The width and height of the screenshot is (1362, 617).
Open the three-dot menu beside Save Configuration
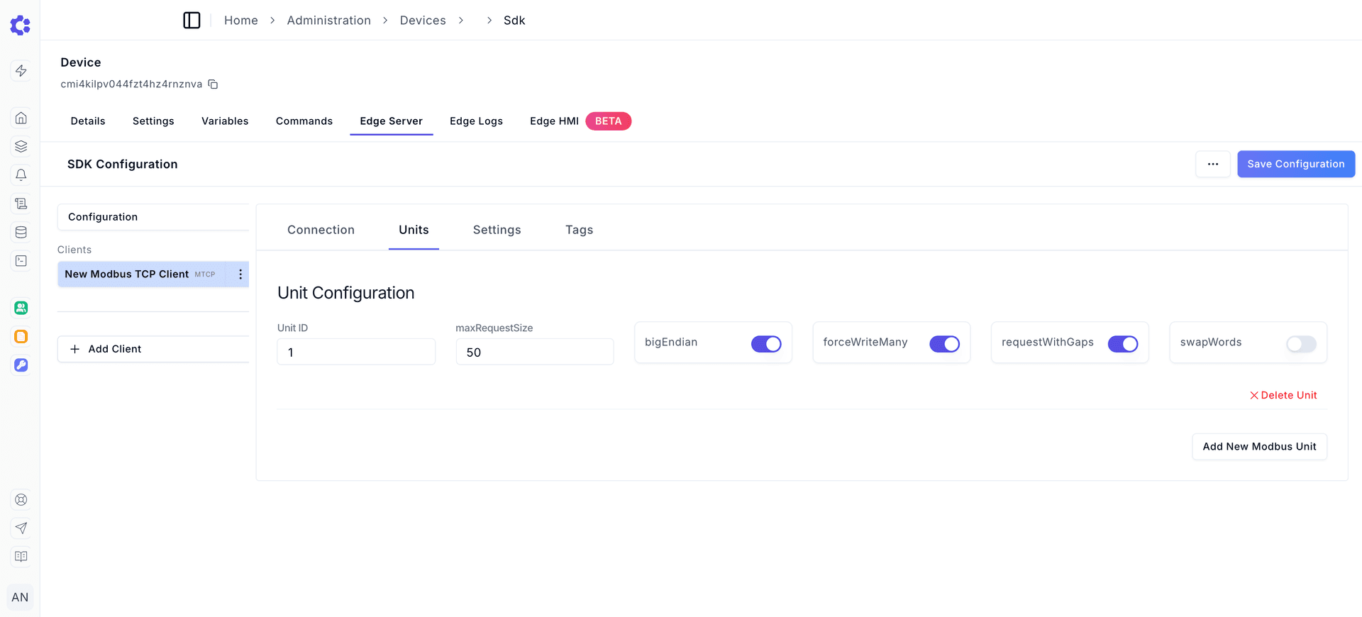click(x=1213, y=164)
